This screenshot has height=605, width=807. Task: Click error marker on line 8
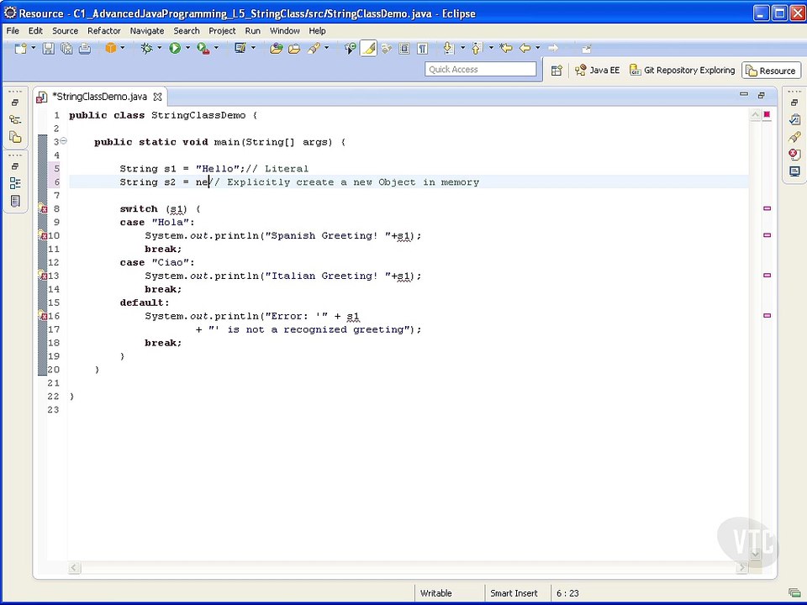point(43,209)
